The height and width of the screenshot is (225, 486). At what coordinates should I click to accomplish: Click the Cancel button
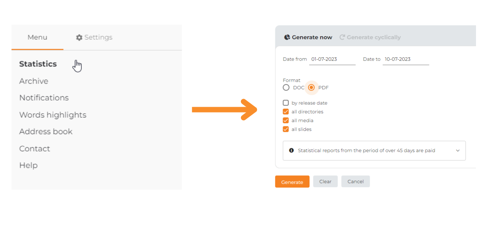point(356,181)
